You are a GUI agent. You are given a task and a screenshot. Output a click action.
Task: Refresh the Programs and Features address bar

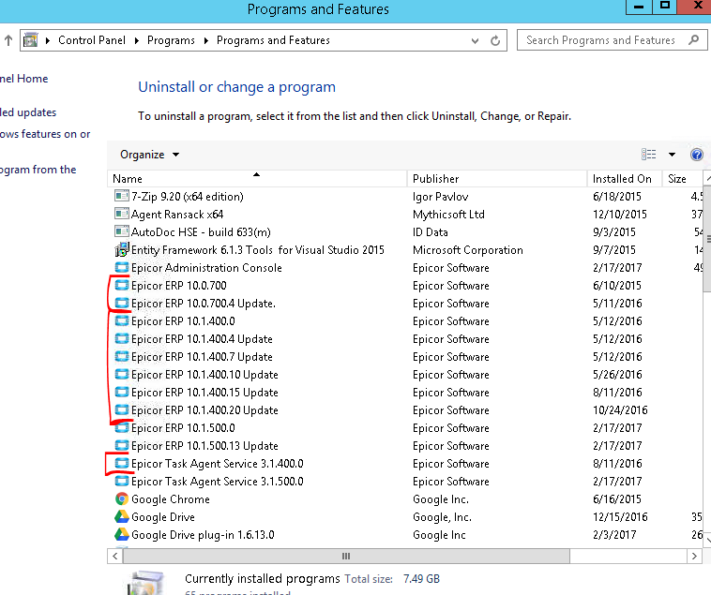495,40
